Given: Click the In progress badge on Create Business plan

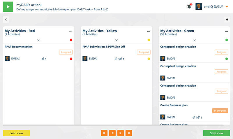Looking at the screenshot, I should pyautogui.click(x=220, y=111).
